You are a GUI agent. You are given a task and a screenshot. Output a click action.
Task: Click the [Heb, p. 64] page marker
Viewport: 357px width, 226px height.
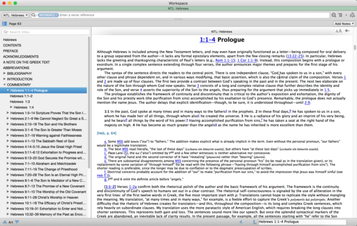click(x=107, y=133)
